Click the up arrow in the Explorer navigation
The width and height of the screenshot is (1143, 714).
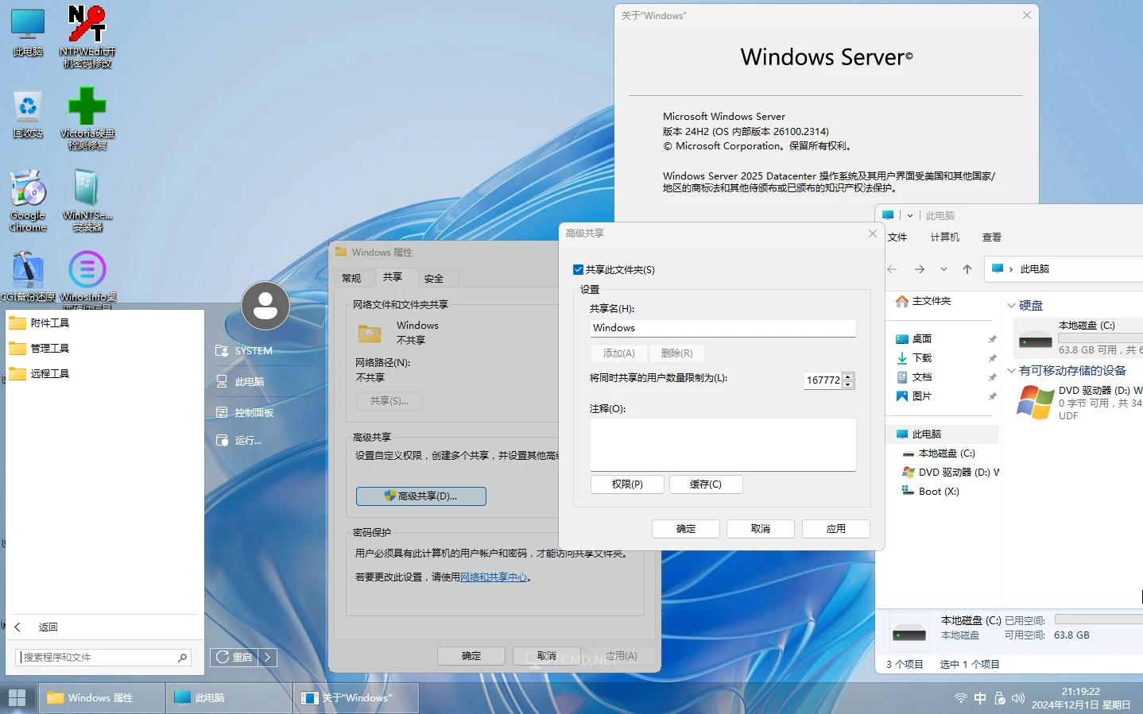click(x=967, y=269)
